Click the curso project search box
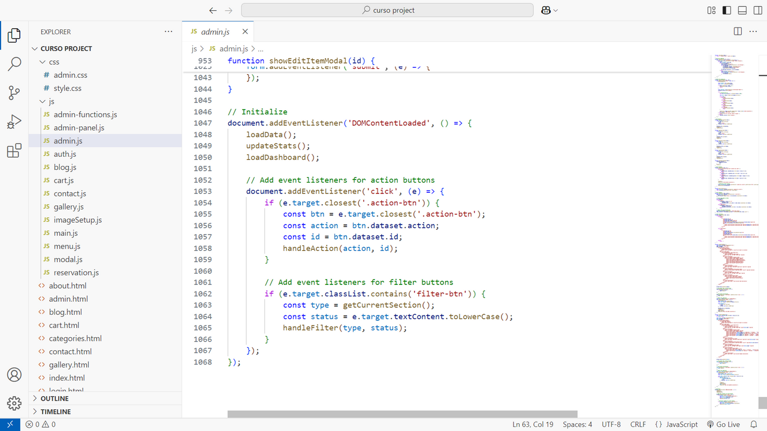This screenshot has height=431, width=767. [x=387, y=10]
